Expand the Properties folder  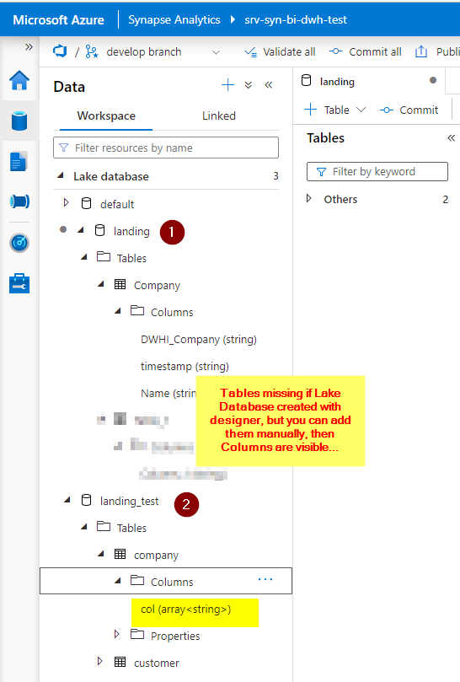(116, 634)
